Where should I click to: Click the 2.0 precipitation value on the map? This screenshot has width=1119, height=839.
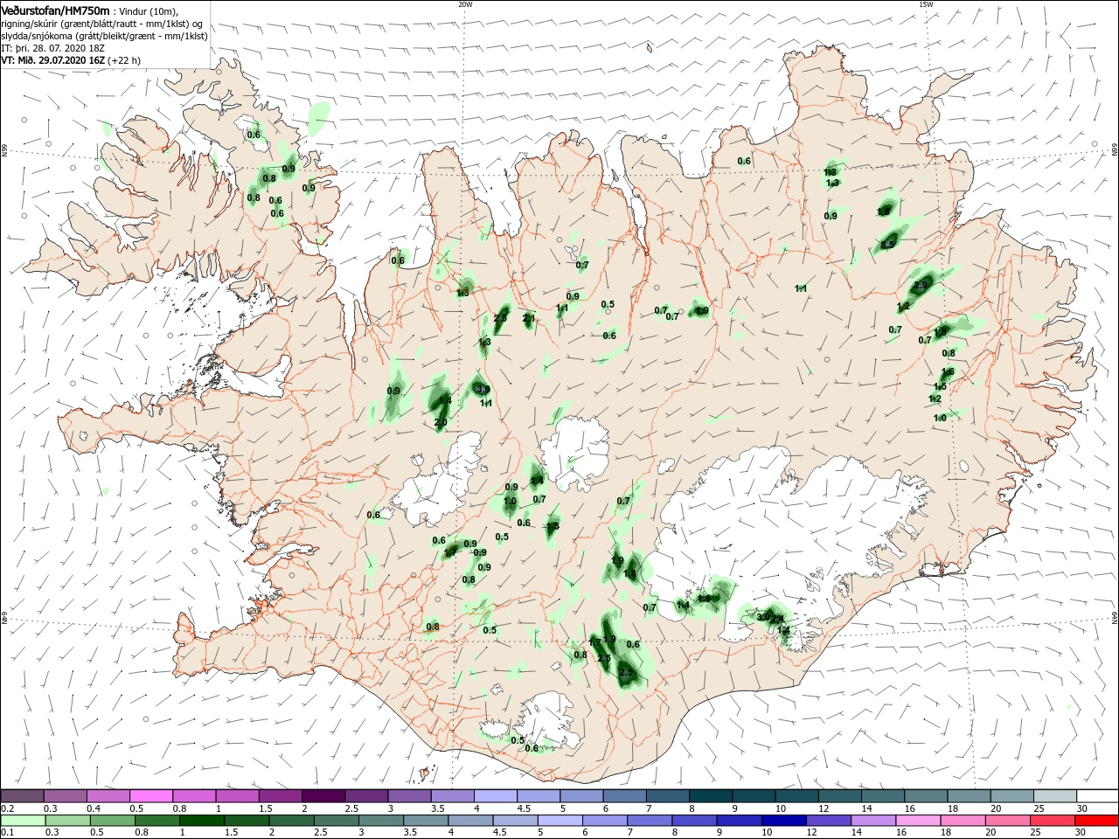[x=441, y=422]
